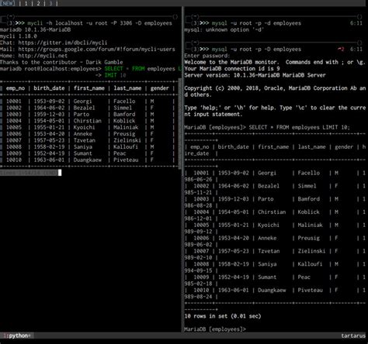The height and width of the screenshot is (344, 368).
Task: Click the mycli prompt line with SELECT query
Action: (x=91, y=69)
